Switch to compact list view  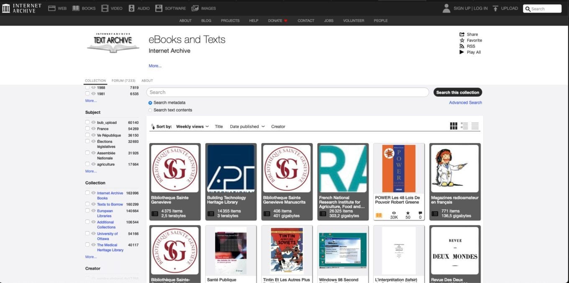[475, 126]
